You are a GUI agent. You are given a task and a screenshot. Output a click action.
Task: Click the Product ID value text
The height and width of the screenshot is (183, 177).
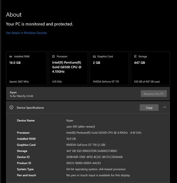[x=84, y=163]
